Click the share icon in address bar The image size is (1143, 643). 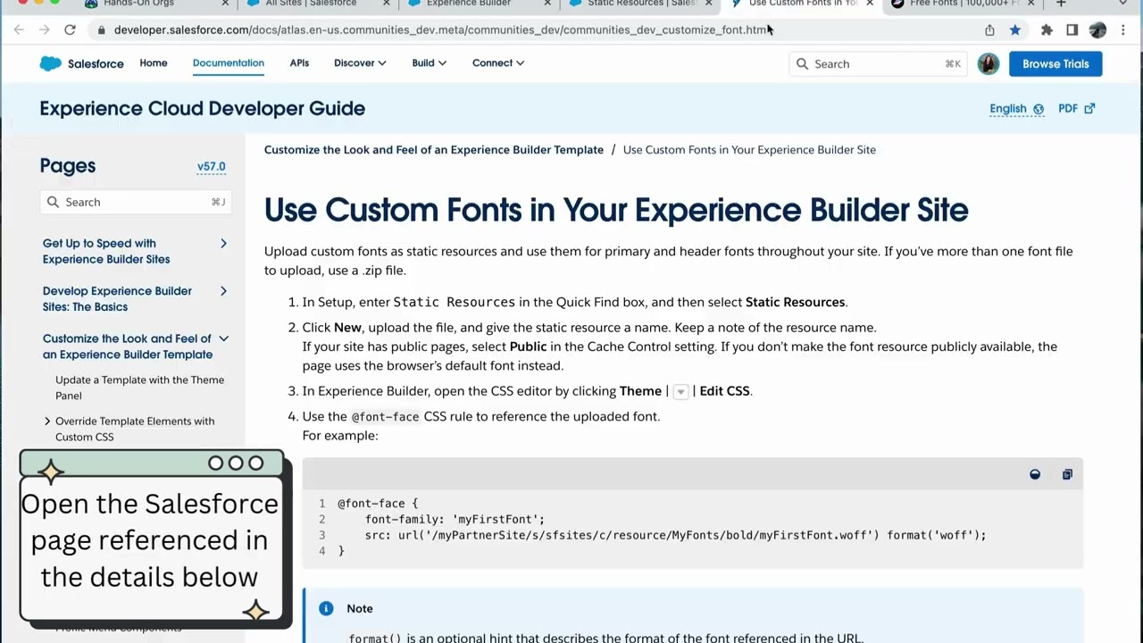coord(989,29)
